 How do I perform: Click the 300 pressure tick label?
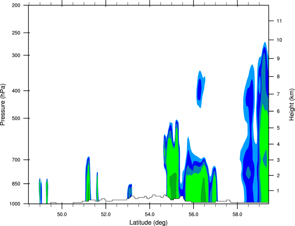tap(16, 55)
